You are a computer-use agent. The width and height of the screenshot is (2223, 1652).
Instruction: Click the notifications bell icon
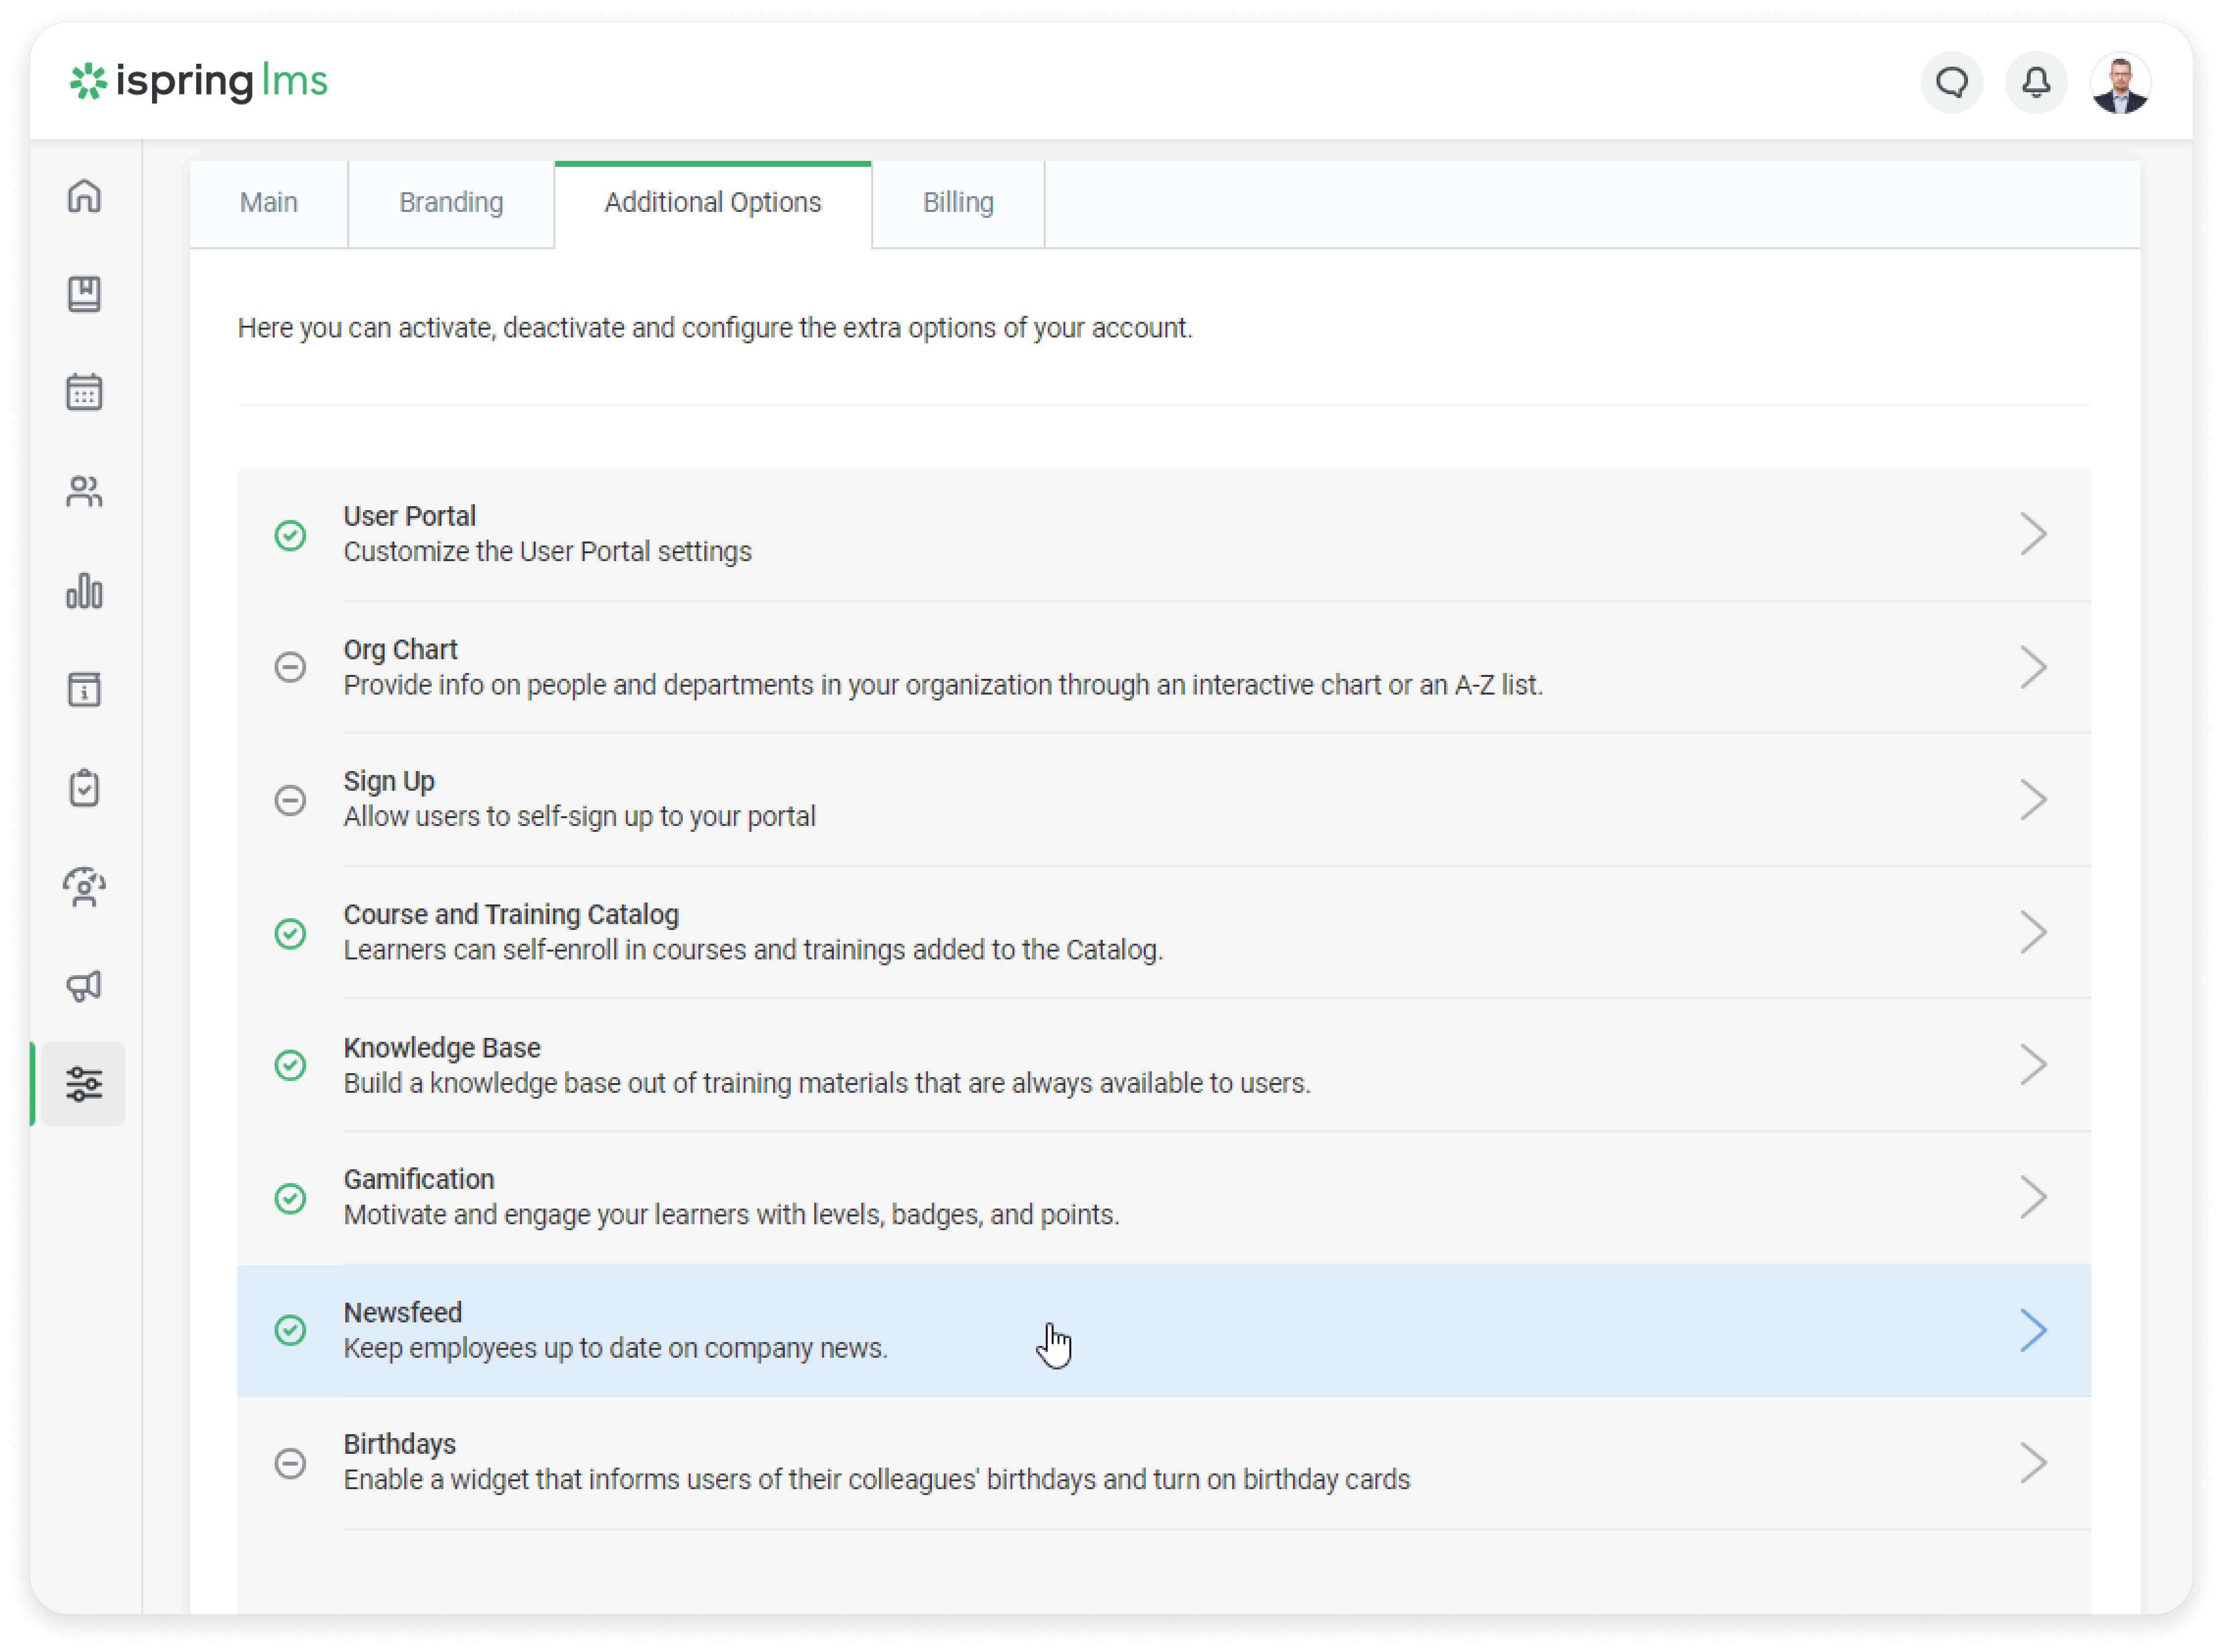tap(2036, 82)
